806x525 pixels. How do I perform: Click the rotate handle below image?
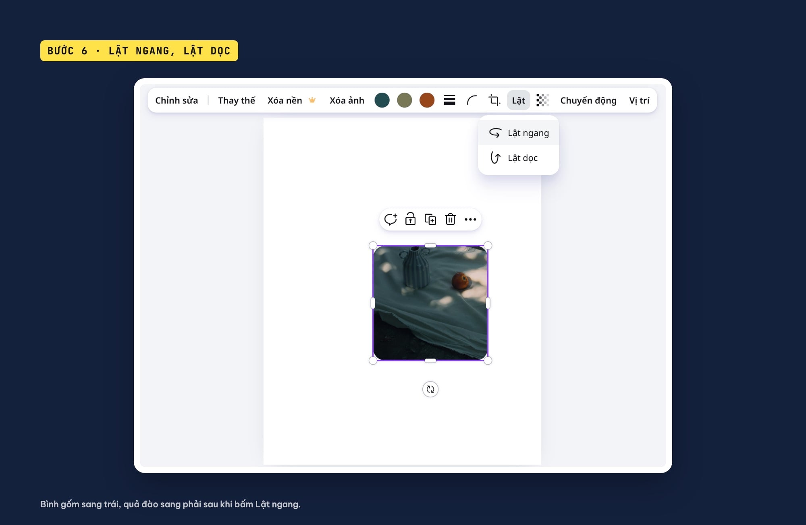tap(430, 389)
